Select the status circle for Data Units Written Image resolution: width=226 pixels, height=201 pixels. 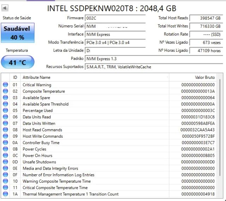point(6,123)
